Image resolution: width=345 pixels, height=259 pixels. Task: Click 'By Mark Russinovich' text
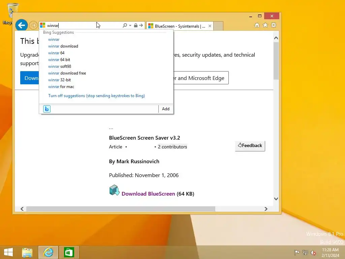[134, 162]
